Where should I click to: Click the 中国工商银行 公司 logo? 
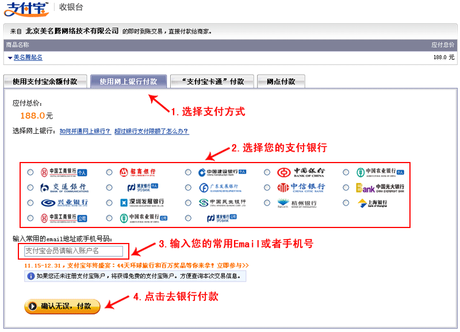64,218
